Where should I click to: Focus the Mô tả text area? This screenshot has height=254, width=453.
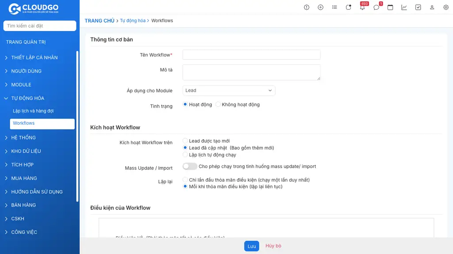(x=251, y=72)
